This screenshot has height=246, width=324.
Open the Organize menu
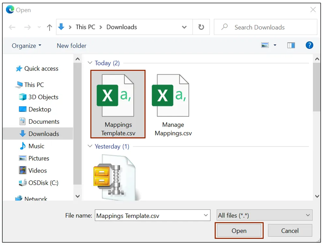(x=26, y=46)
